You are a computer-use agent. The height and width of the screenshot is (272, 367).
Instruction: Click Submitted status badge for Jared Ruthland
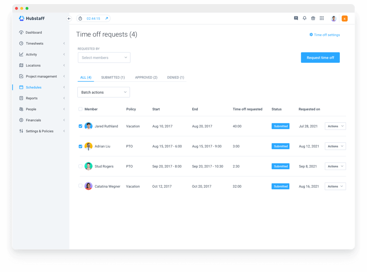click(280, 126)
